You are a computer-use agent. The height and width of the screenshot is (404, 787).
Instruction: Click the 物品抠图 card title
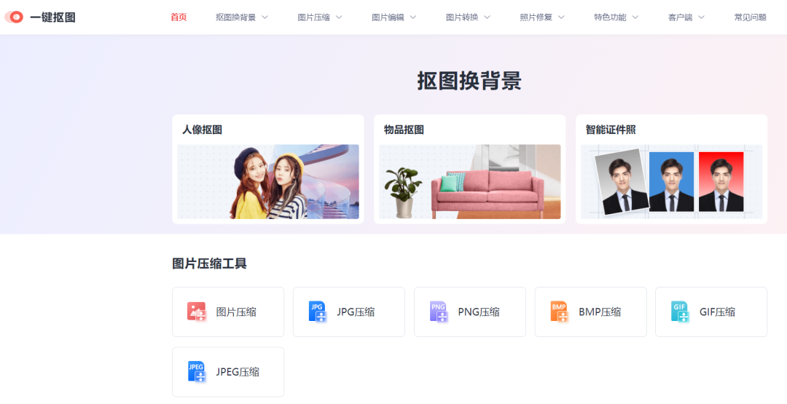click(404, 130)
